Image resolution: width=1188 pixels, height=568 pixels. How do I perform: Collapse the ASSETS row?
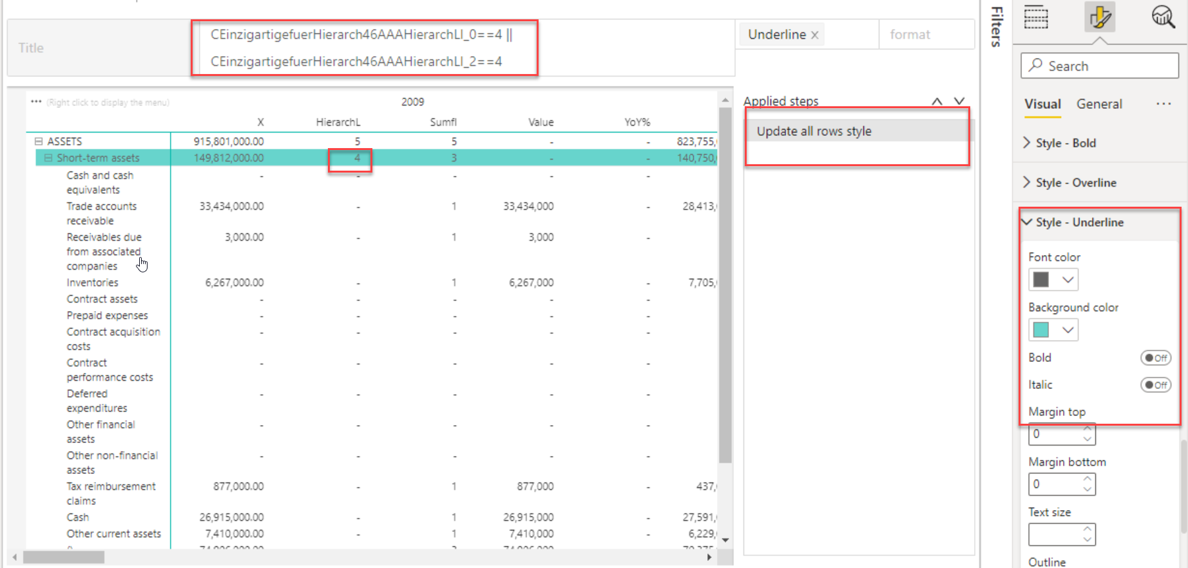[x=38, y=141]
